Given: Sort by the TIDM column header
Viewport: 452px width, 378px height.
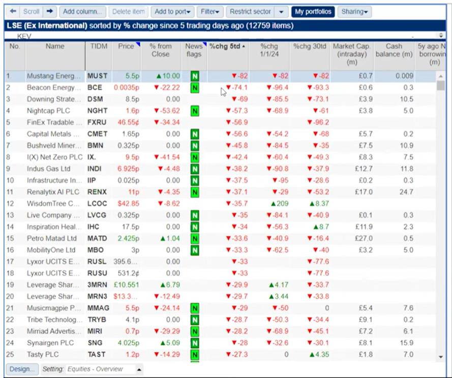Looking at the screenshot, I should click(99, 56).
